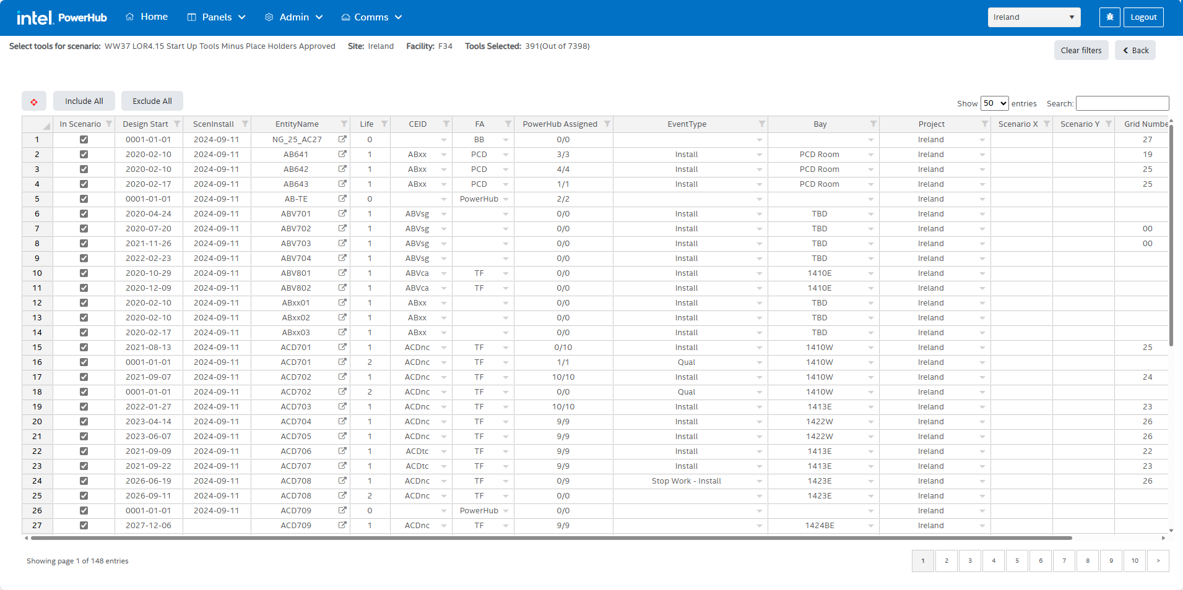Click filter icon on Bay column
The height and width of the screenshot is (590, 1183).
pos(873,124)
